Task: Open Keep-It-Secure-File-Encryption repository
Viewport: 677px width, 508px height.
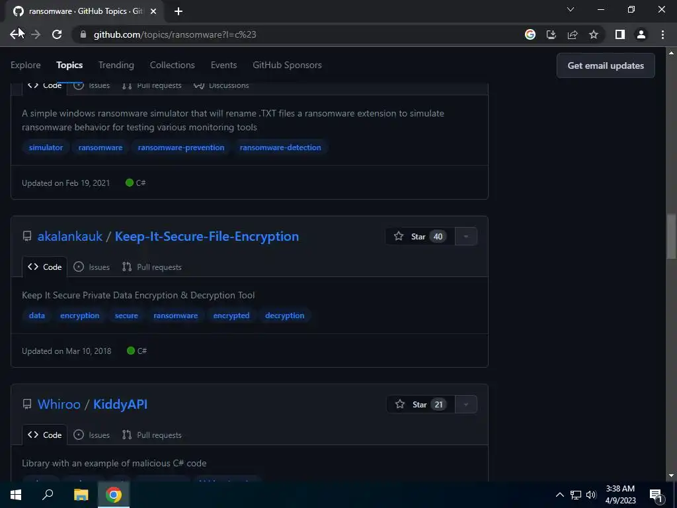Action: tap(206, 236)
